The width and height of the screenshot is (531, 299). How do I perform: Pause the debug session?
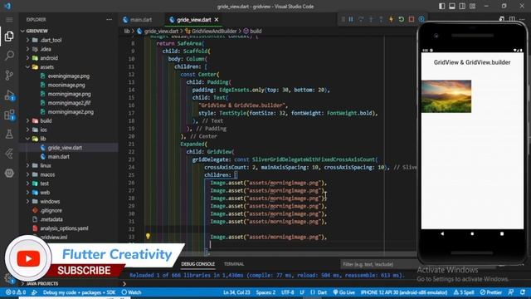click(351, 19)
